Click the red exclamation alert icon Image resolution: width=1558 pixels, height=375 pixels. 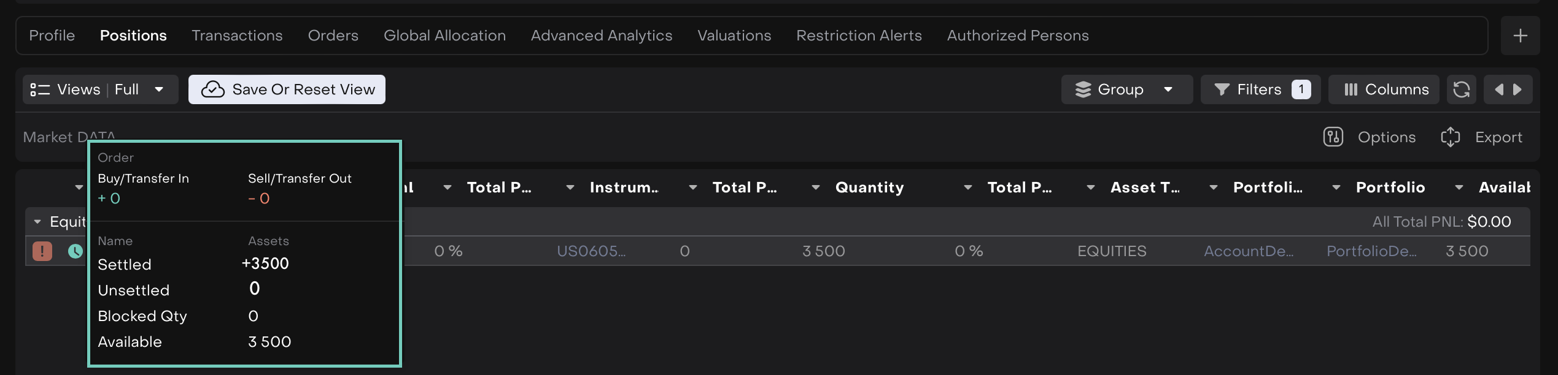click(x=42, y=251)
